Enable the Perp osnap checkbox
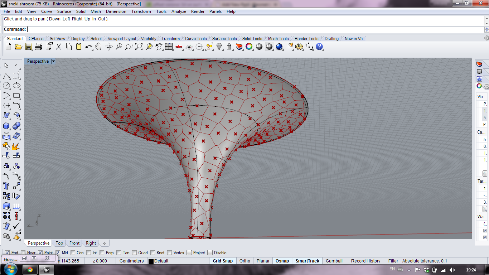Image resolution: width=489 pixels, height=275 pixels. [x=102, y=253]
